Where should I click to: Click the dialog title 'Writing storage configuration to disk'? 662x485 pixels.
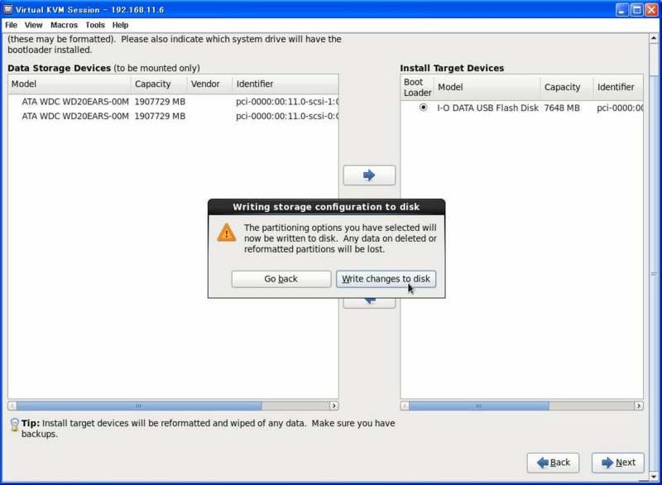tap(326, 207)
